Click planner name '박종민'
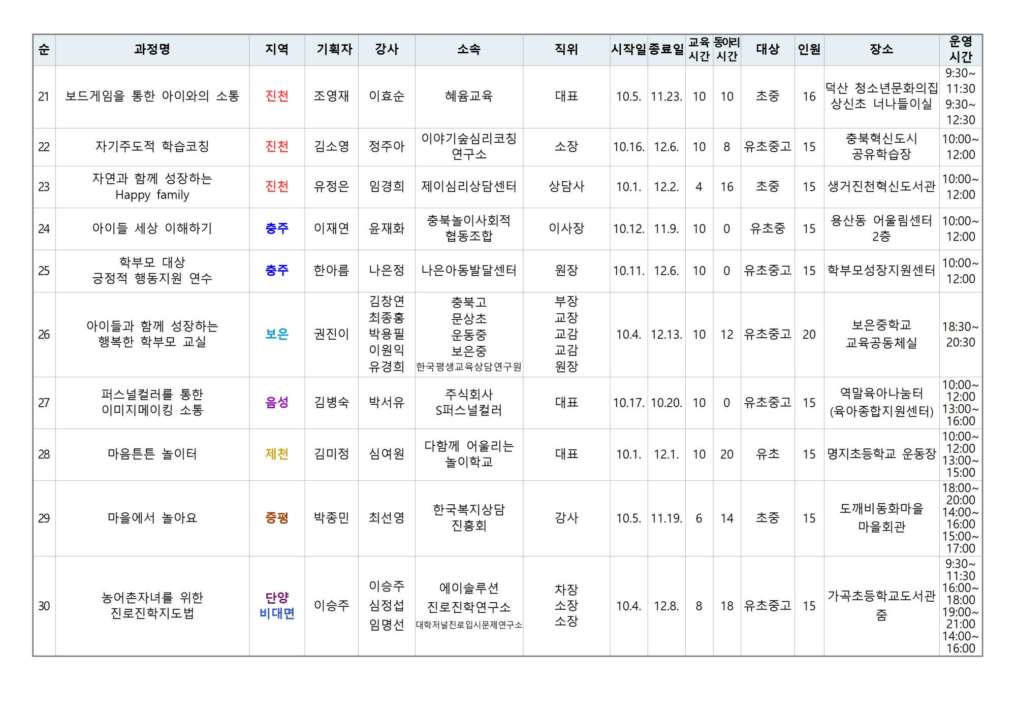This screenshot has width=1016, height=718. 331,518
